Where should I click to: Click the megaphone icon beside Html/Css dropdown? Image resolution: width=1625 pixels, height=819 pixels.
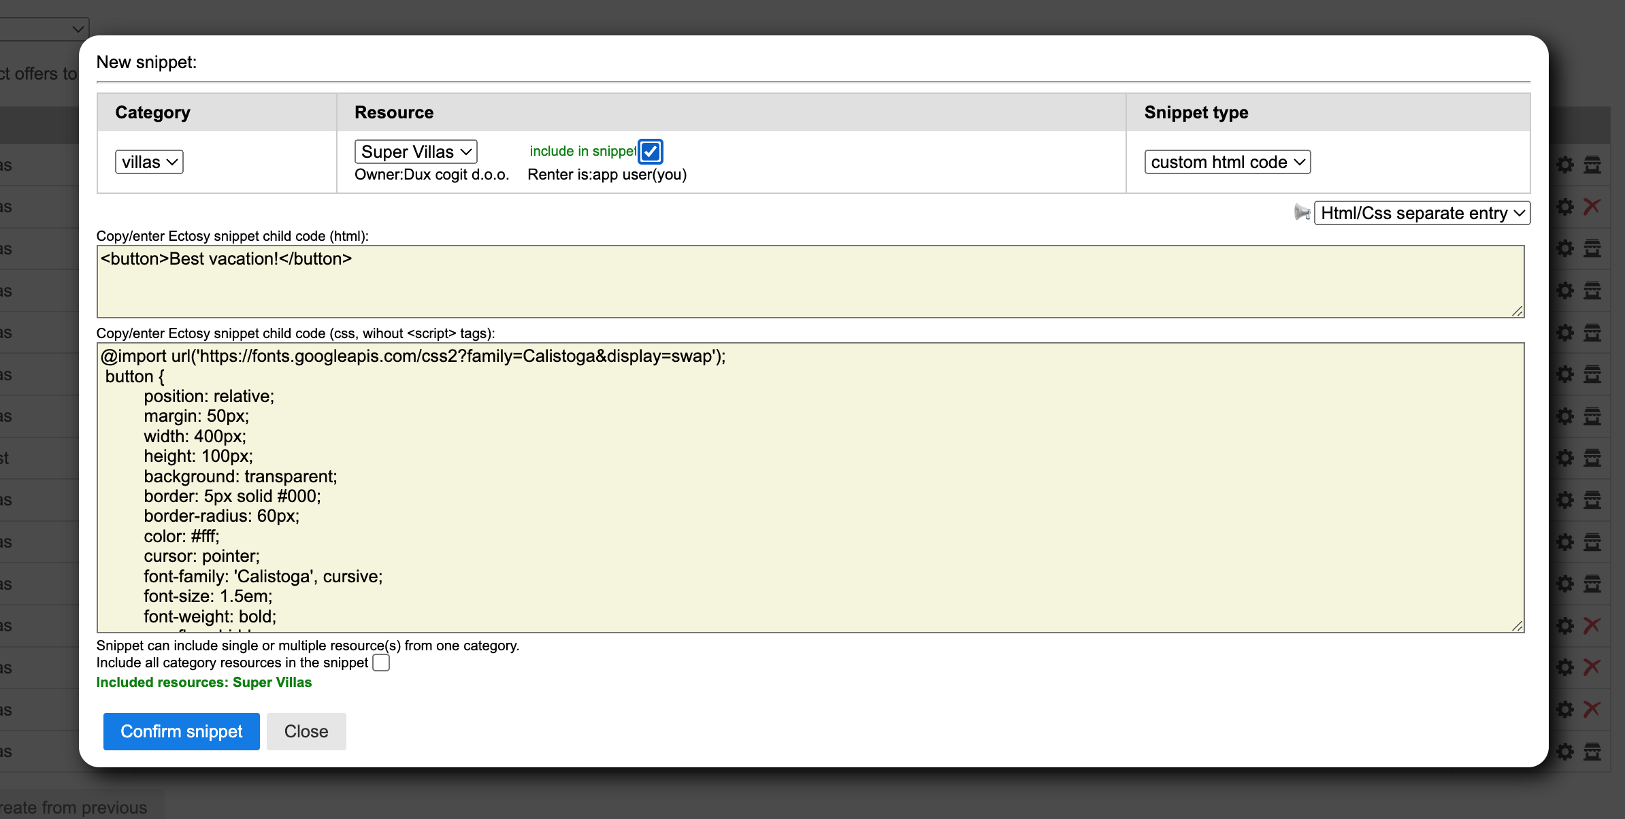tap(1302, 213)
